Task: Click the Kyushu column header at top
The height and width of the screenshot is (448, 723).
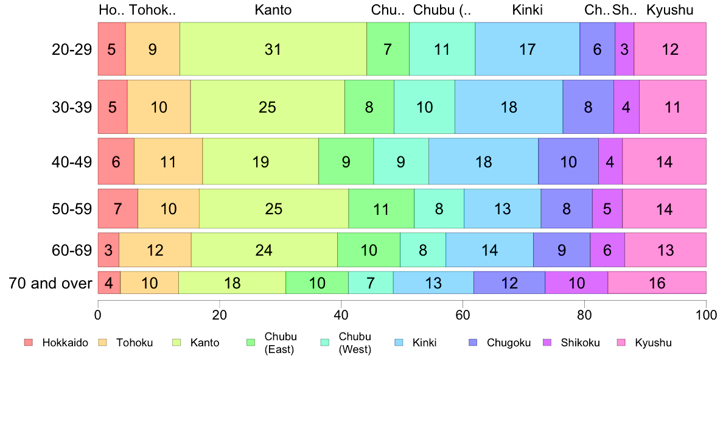Action: 670,10
